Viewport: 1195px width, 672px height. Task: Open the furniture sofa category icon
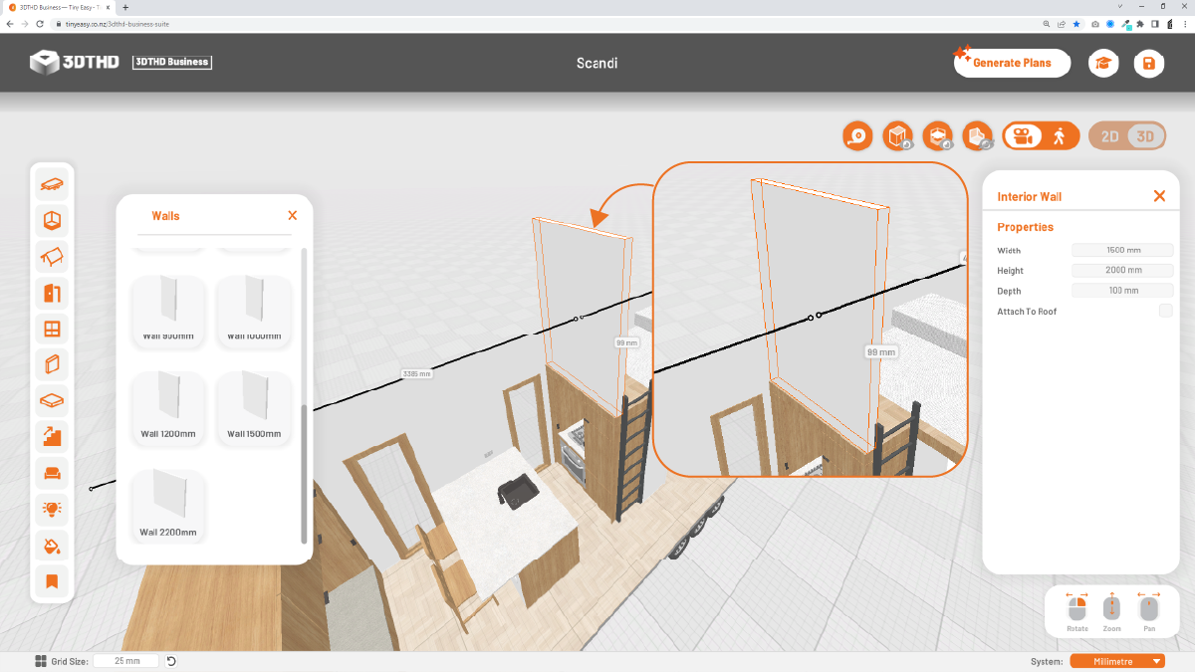click(52, 472)
